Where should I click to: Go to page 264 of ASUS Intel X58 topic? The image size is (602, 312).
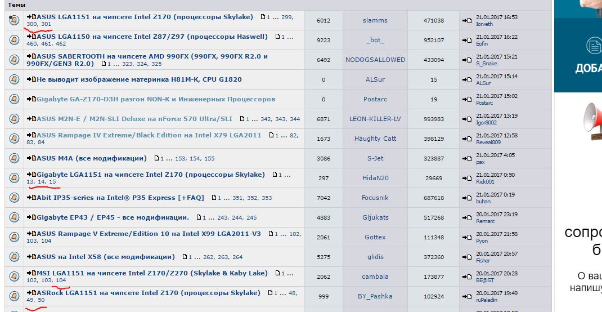pyautogui.click(x=237, y=257)
